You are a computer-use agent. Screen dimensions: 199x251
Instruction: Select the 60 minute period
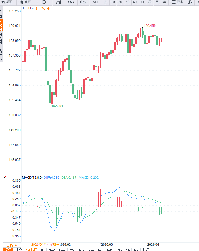coord(127,2)
